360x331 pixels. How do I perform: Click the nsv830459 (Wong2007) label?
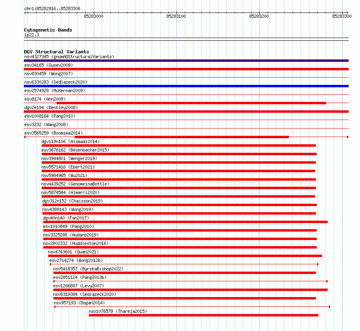coord(49,74)
